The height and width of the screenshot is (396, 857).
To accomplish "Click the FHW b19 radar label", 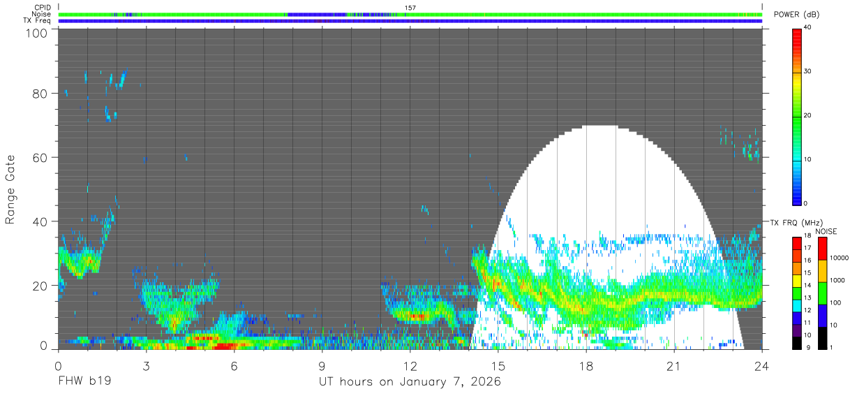I will tap(84, 382).
